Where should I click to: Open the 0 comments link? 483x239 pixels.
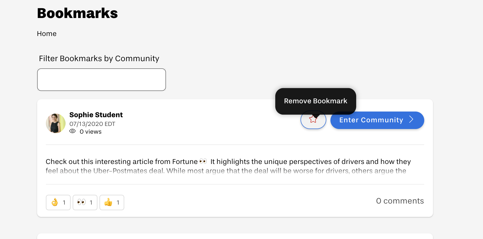click(x=400, y=201)
